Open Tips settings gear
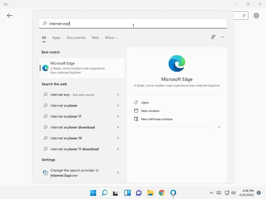The height and width of the screenshot is (199, 266). click(x=256, y=16)
